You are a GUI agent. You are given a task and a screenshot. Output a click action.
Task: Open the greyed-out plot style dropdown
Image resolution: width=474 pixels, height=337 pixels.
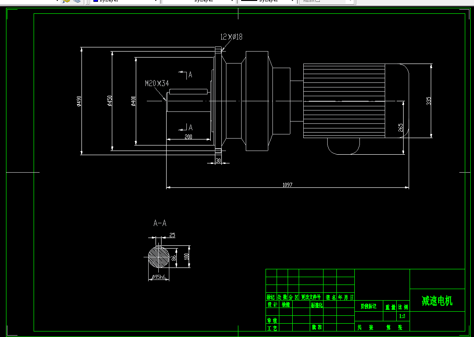[x=326, y=1]
